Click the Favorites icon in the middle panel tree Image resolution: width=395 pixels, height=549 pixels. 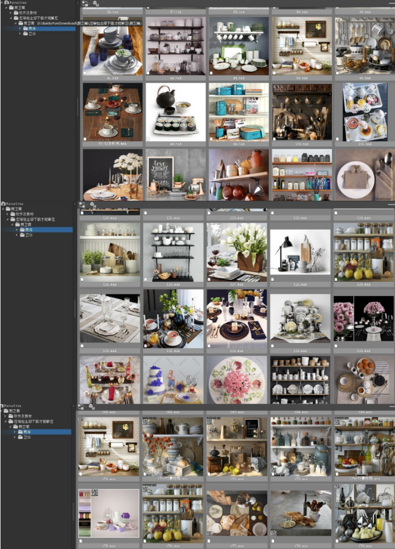click(3, 203)
